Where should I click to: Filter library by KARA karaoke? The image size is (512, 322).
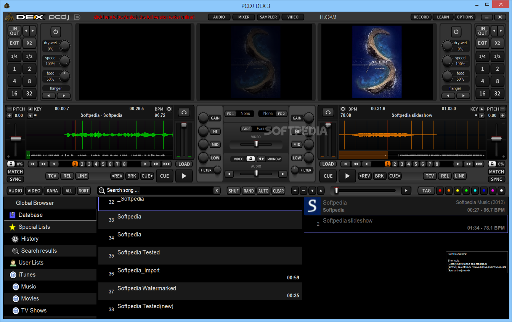pos(52,191)
